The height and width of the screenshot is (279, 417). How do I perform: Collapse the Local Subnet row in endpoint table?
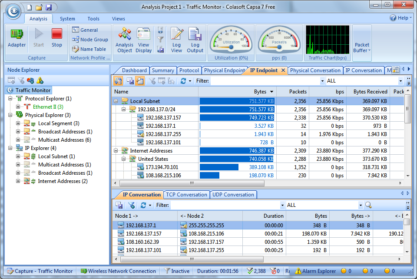[x=116, y=101]
